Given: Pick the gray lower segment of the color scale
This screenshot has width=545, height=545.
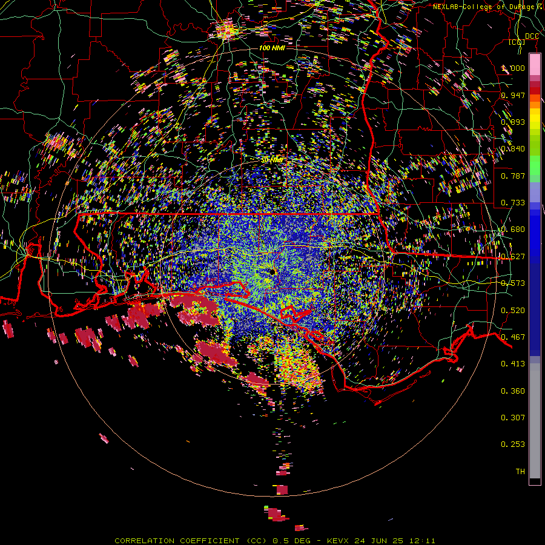Looking at the screenshot, I should click(x=535, y=421).
